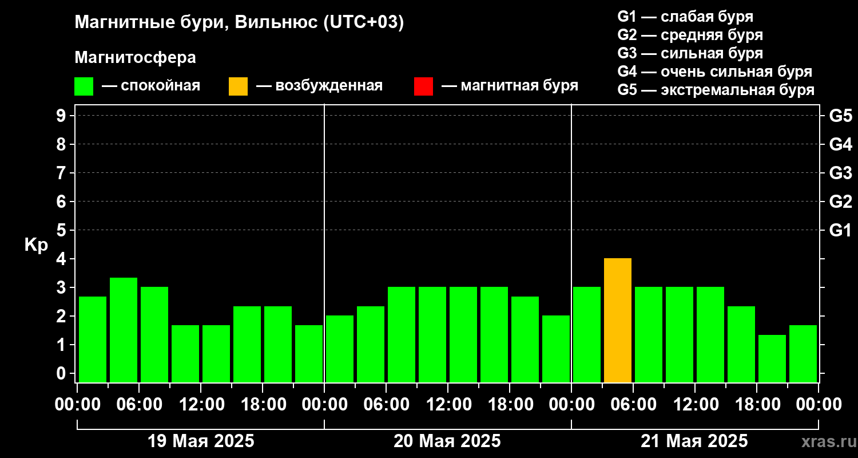Select legend line 'G2 — средняя буря'

click(690, 35)
